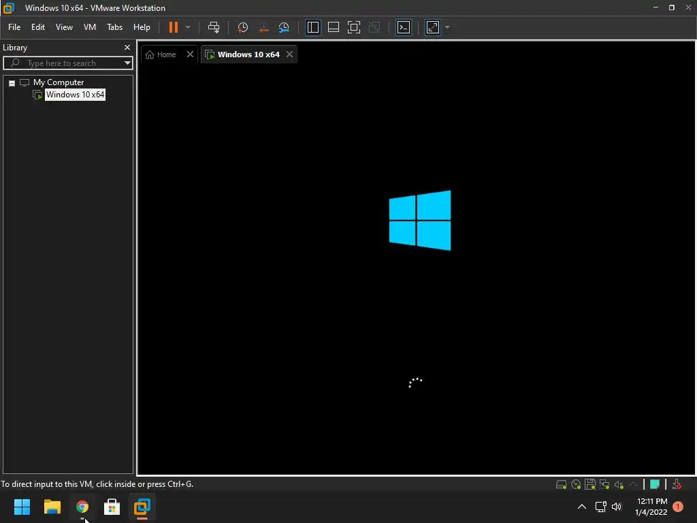Open Microsoft Store from the taskbar

tap(112, 507)
